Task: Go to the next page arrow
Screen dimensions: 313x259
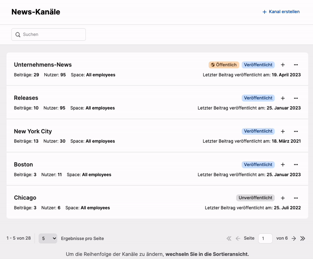Action: (x=294, y=238)
